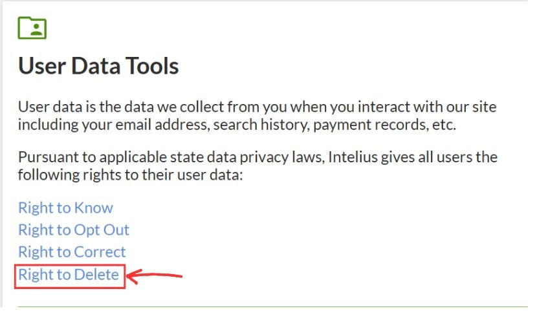Select the Right to Correct link
The height and width of the screenshot is (311, 537).
pos(72,252)
